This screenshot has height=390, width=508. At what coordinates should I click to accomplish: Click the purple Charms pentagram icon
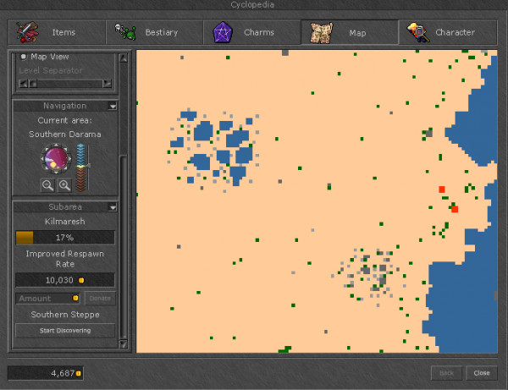tap(223, 32)
